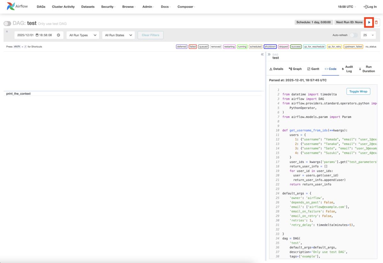Expand the Browse menu
Image resolution: width=383 pixels, height=263 pixels.
point(129,7)
